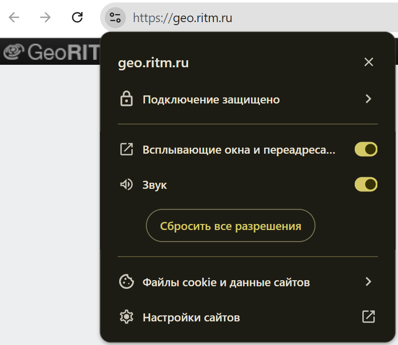Click the padlock connection icon
This screenshot has width=398, height=345.
(x=126, y=99)
